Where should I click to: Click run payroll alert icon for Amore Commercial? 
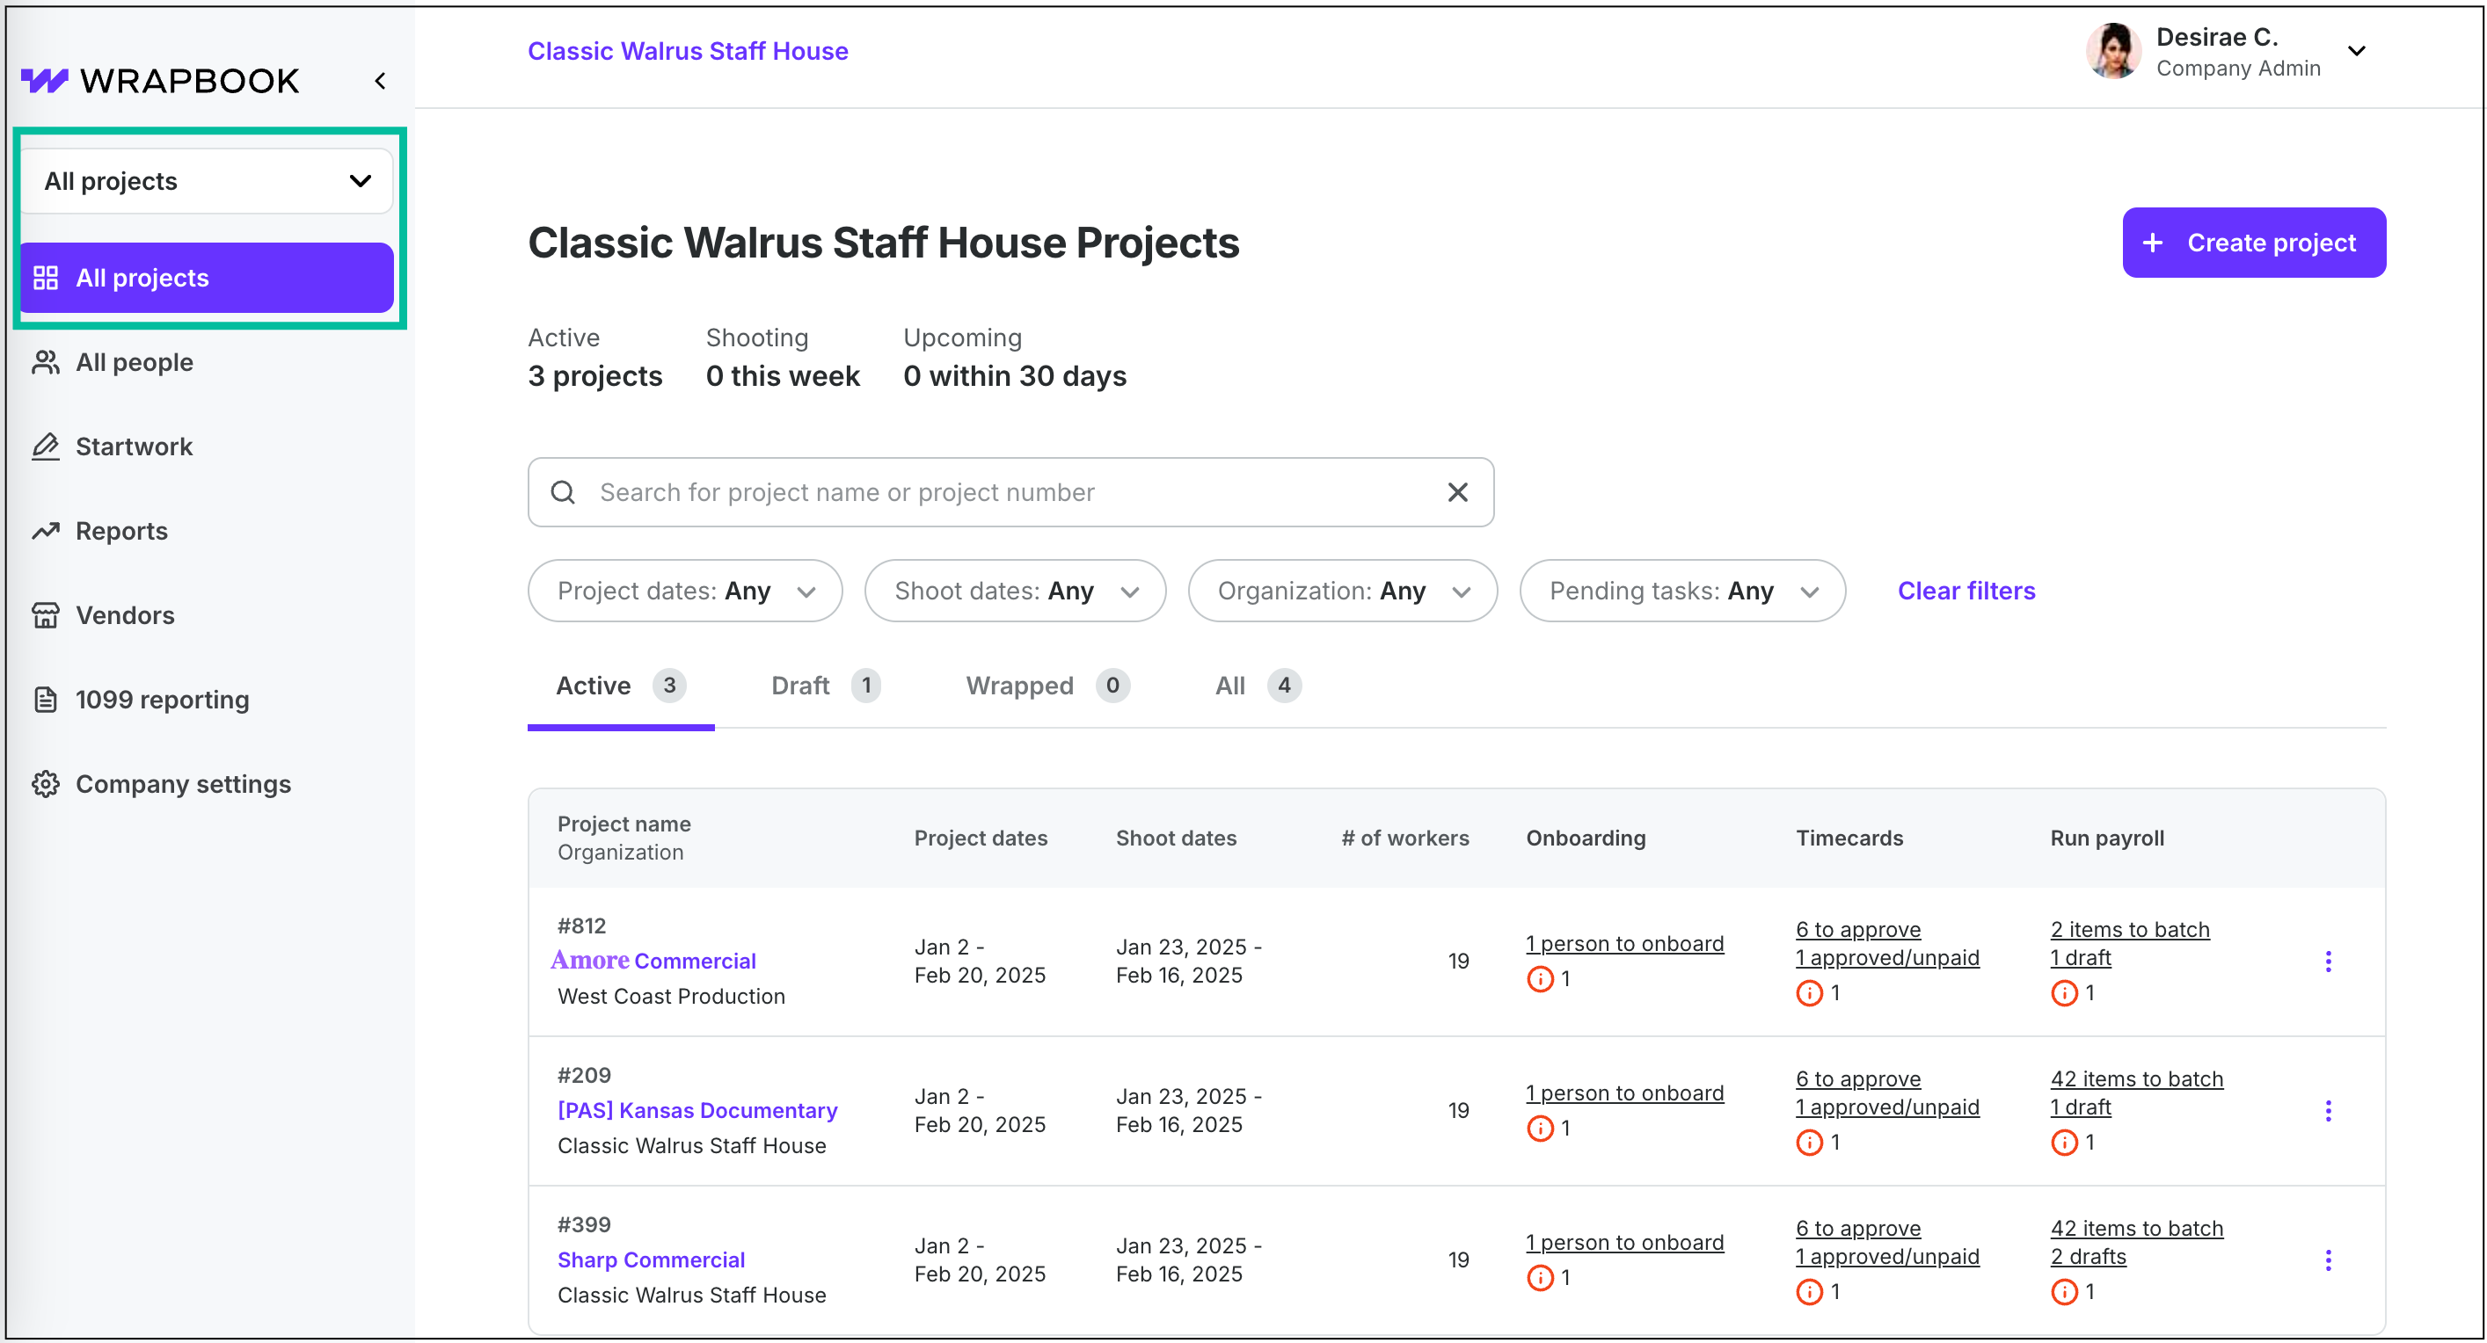(2064, 994)
